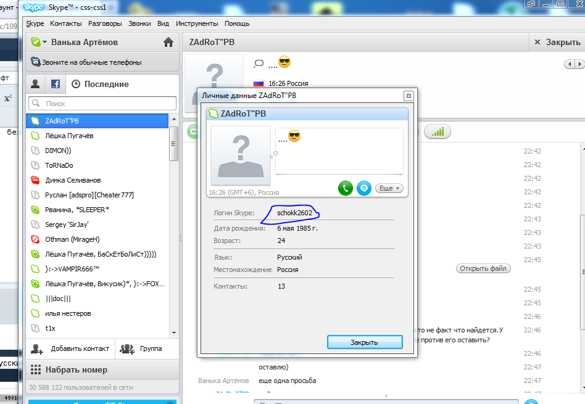The height and width of the screenshot is (404, 585).
Task: Open the Помощь menu
Action: [x=237, y=23]
